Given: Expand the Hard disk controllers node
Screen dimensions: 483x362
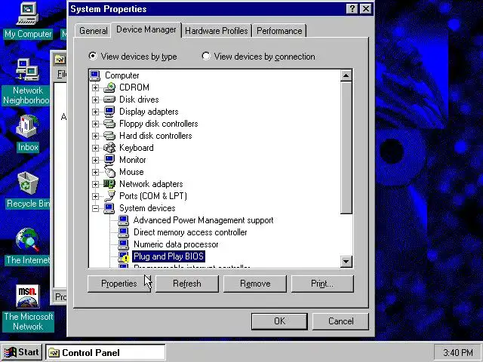Looking at the screenshot, I should pyautogui.click(x=96, y=136).
